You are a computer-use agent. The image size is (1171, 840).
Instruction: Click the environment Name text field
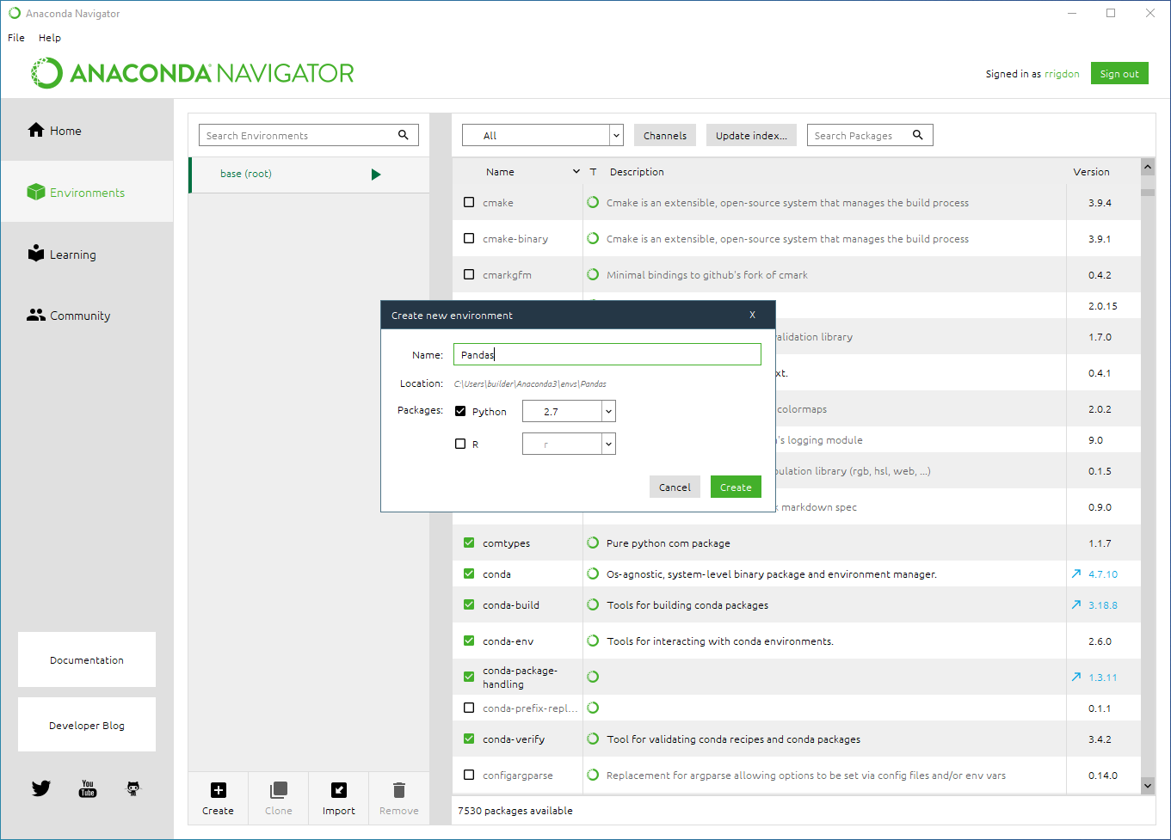pos(607,354)
